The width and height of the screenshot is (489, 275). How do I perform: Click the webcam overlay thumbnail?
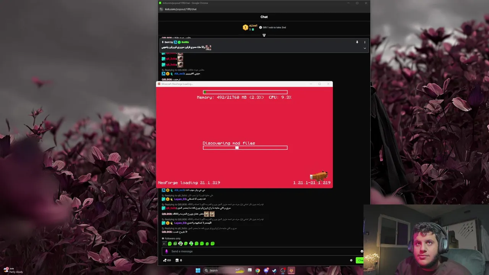click(x=426, y=240)
